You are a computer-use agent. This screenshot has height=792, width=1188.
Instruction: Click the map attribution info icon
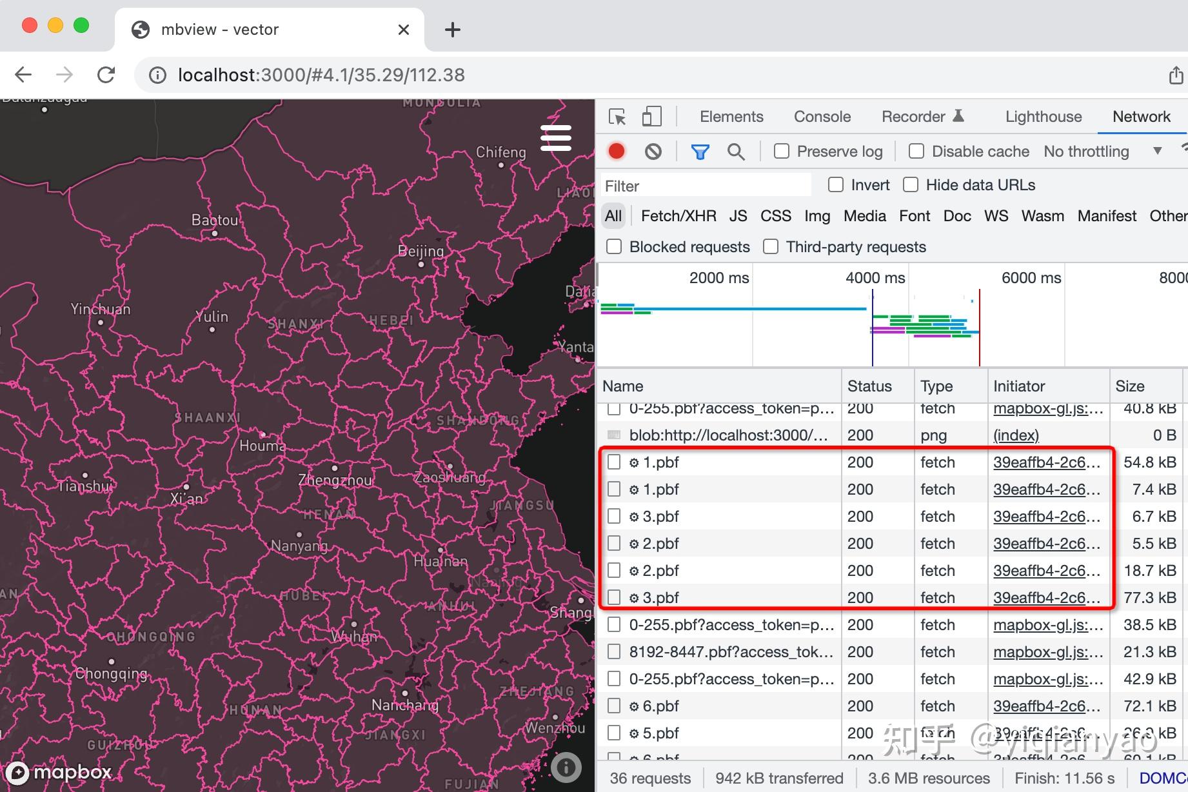566,767
